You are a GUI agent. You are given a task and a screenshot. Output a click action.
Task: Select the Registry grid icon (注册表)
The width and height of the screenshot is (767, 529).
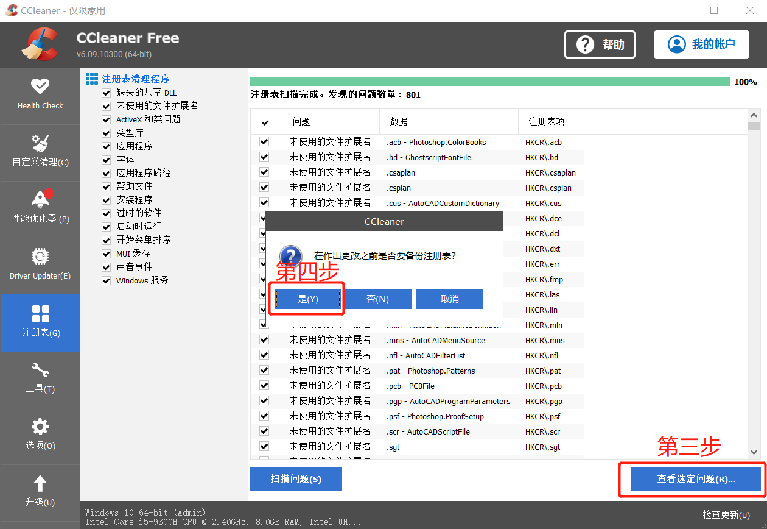(x=40, y=314)
